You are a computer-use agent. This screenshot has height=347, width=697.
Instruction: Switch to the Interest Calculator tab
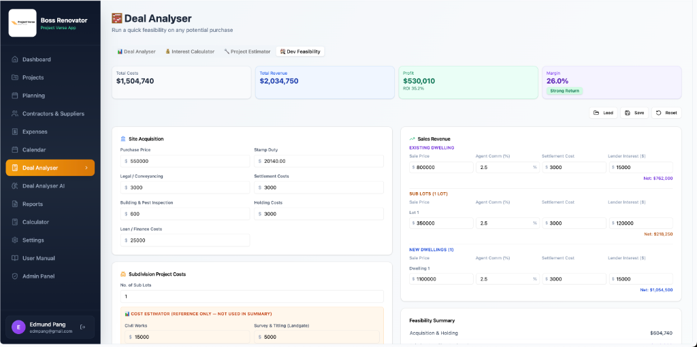(190, 52)
